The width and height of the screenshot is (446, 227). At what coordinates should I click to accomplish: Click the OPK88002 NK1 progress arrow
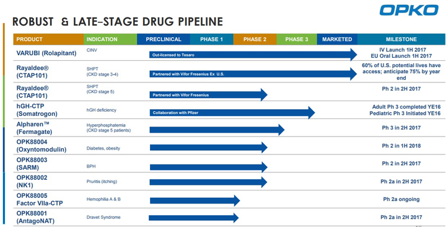(208, 182)
